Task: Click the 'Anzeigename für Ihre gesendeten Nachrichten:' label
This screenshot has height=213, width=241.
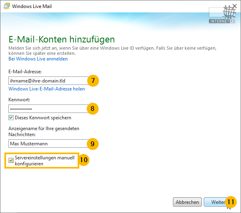Action: [44, 131]
